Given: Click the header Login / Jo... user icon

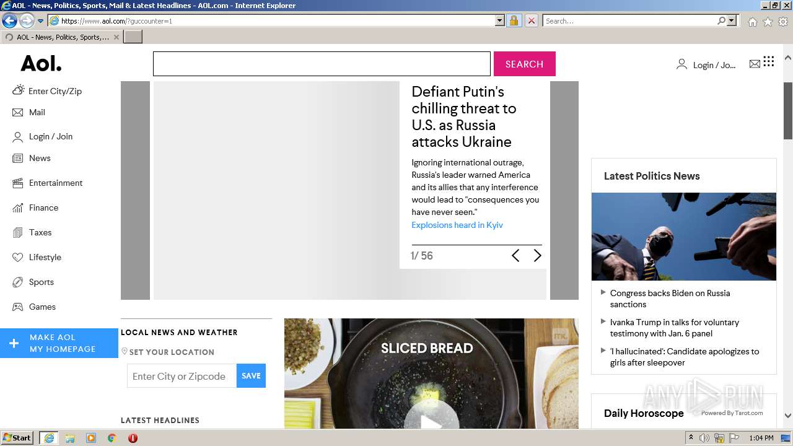Looking at the screenshot, I should click(681, 64).
